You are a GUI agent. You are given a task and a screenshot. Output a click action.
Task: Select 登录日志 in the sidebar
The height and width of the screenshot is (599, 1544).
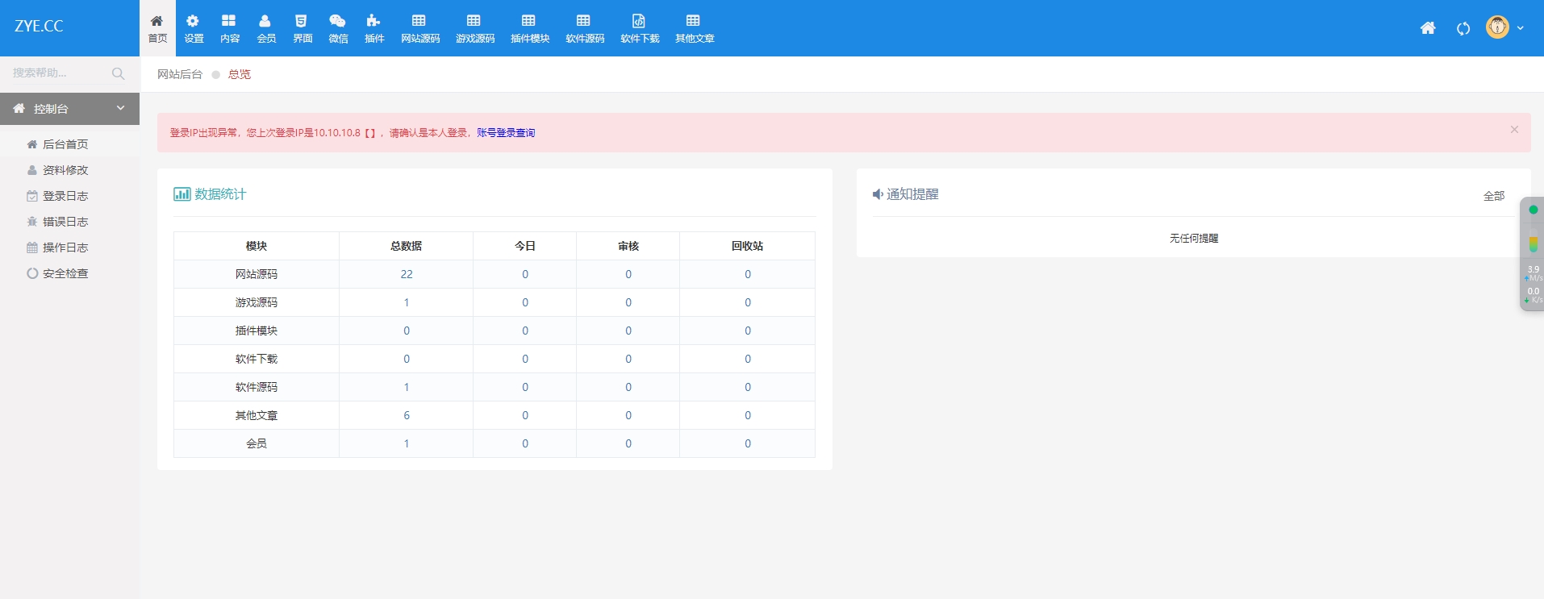65,196
